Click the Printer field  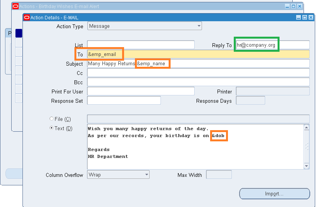tap(273, 91)
